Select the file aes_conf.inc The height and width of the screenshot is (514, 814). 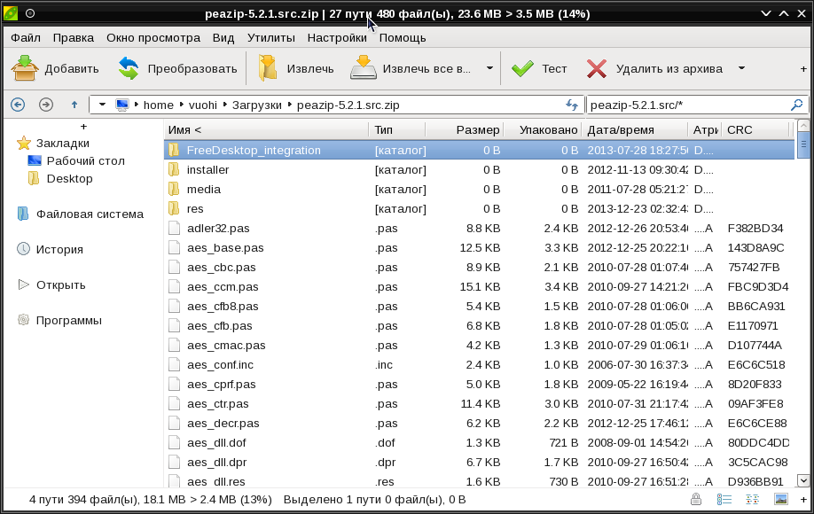(x=479, y=364)
